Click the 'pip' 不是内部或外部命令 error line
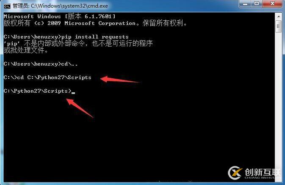This screenshot has height=185, width=285. tap(78, 44)
